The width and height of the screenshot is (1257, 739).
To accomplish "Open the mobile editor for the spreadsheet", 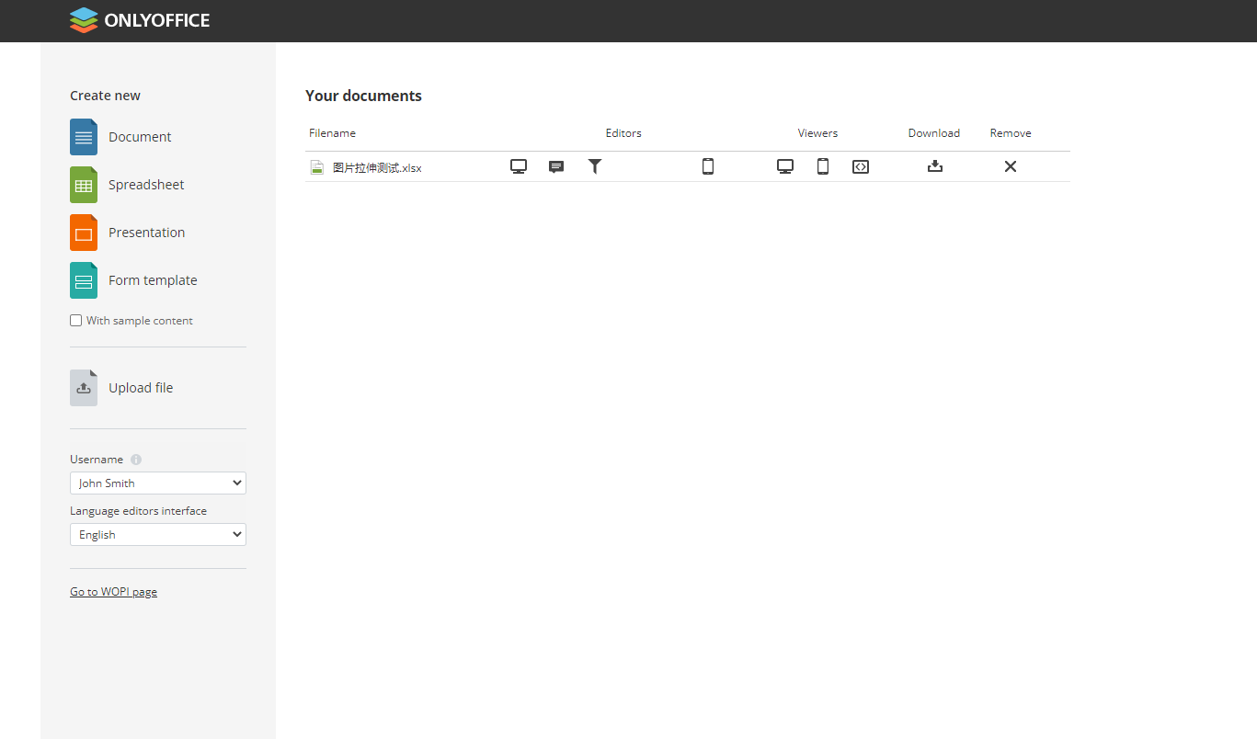I will click(x=707, y=166).
